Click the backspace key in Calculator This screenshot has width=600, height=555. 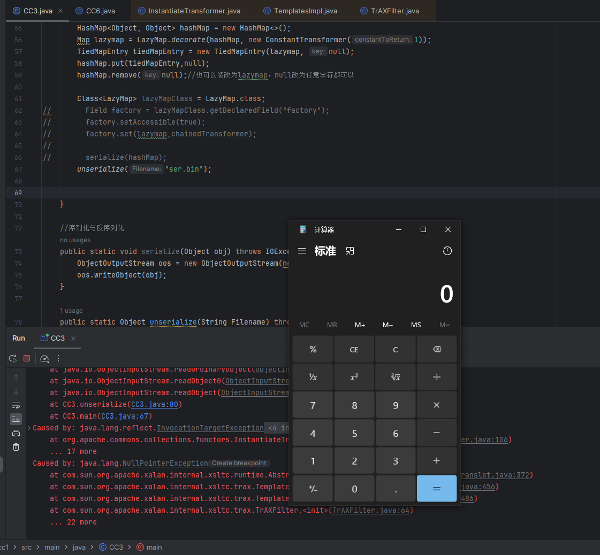(x=437, y=349)
